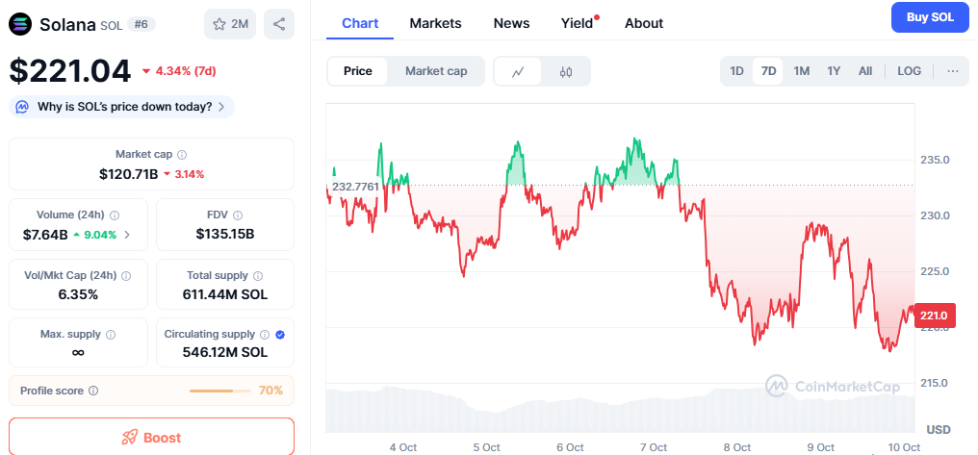Click Market cap info icon
The height and width of the screenshot is (455, 978).
[182, 154]
